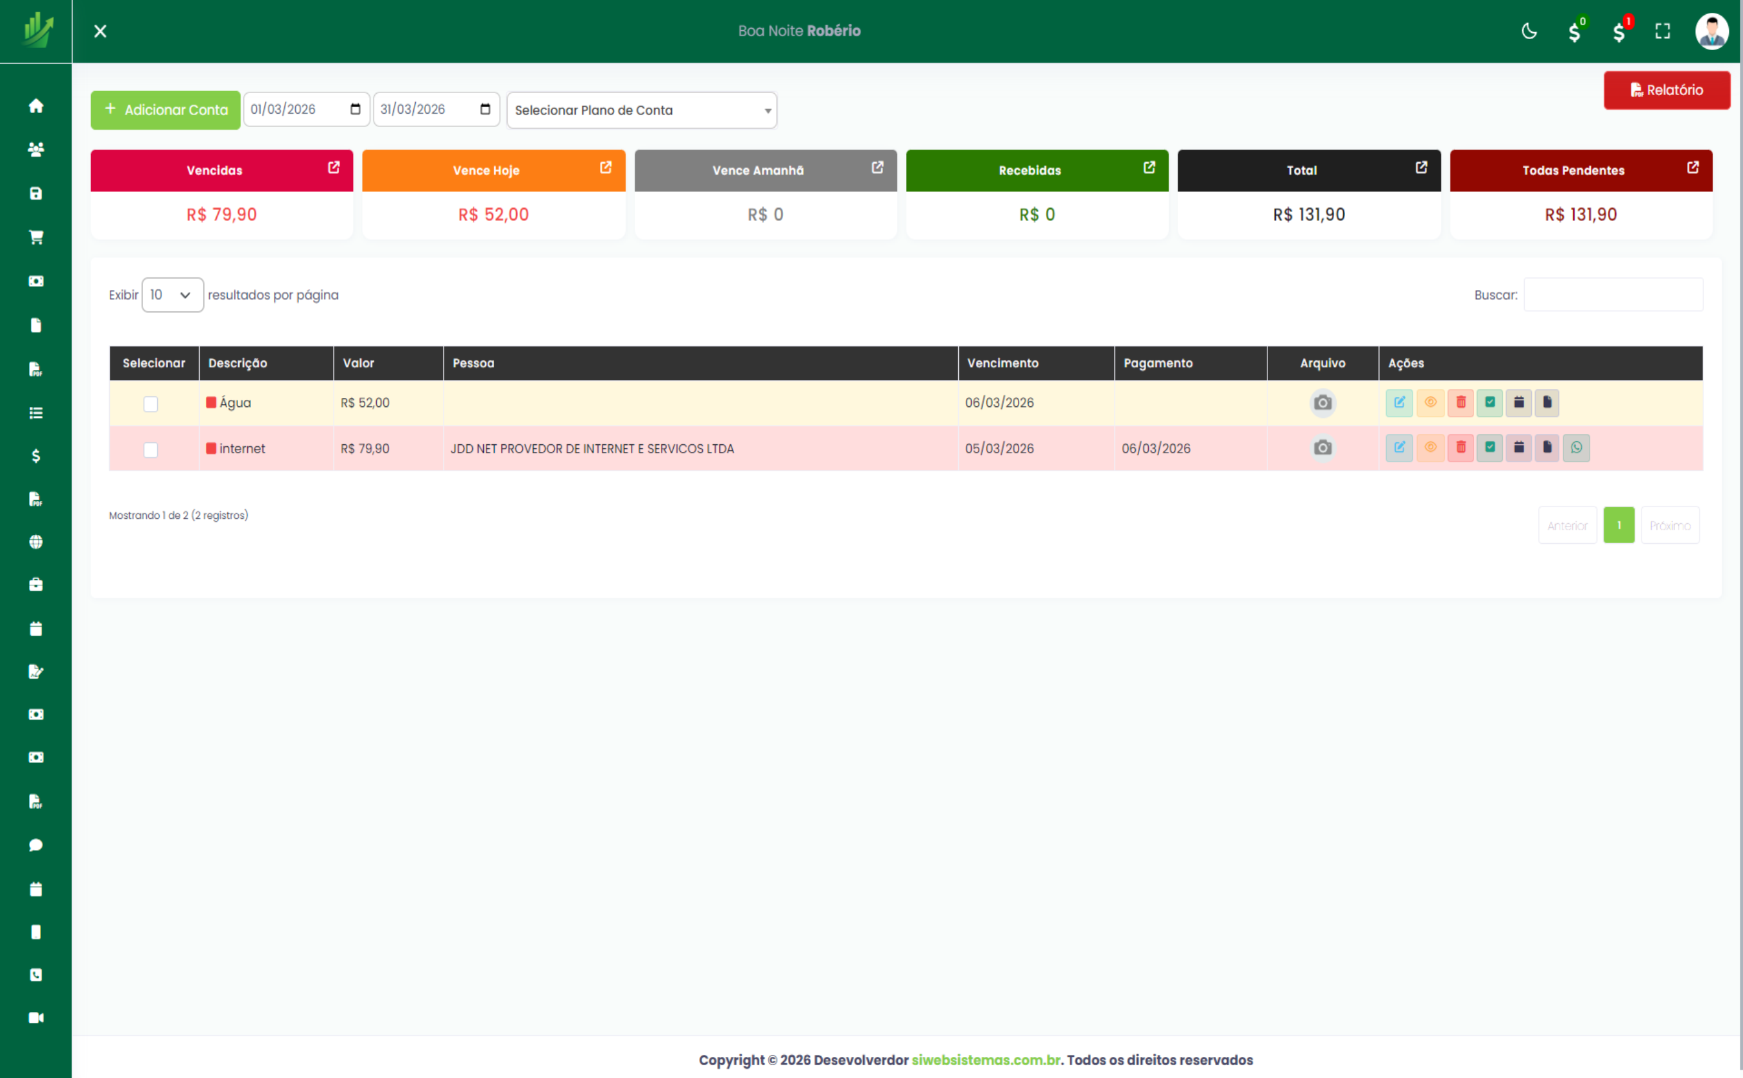Open the Home icon in the sidebar
Viewport: 1743px width, 1078px height.
click(x=36, y=106)
